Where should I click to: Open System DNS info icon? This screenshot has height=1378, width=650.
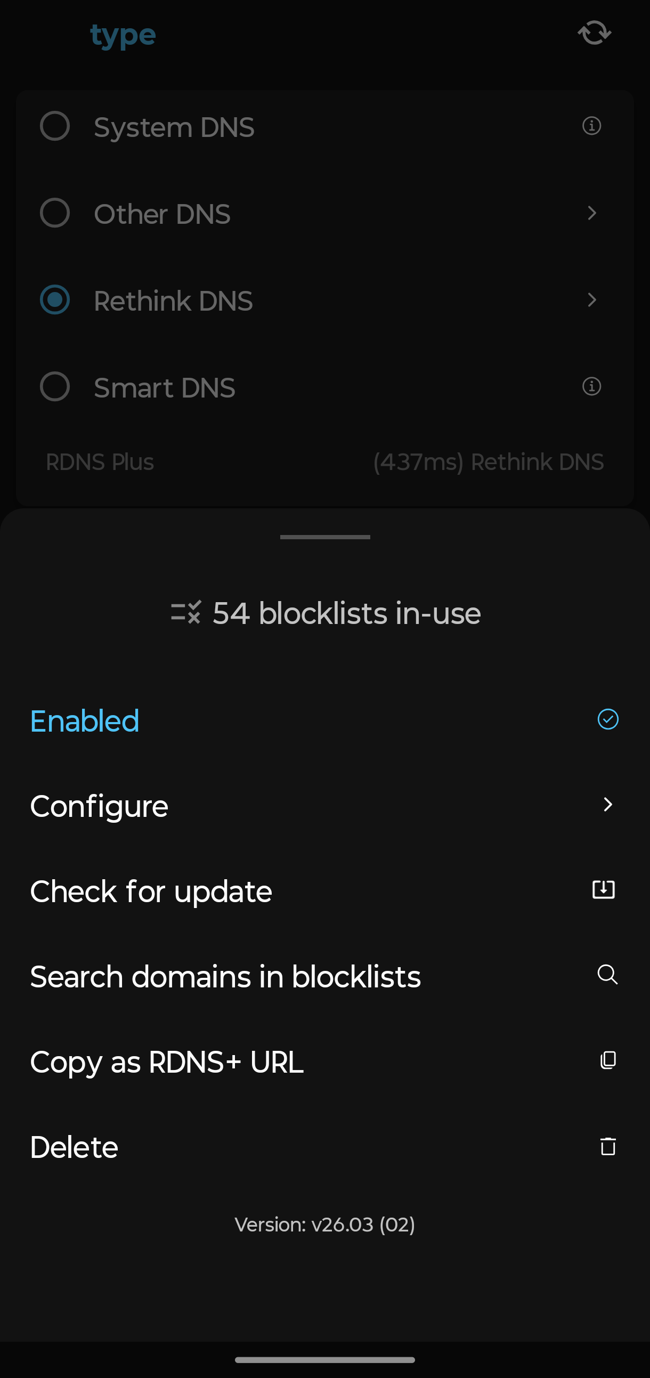point(591,126)
